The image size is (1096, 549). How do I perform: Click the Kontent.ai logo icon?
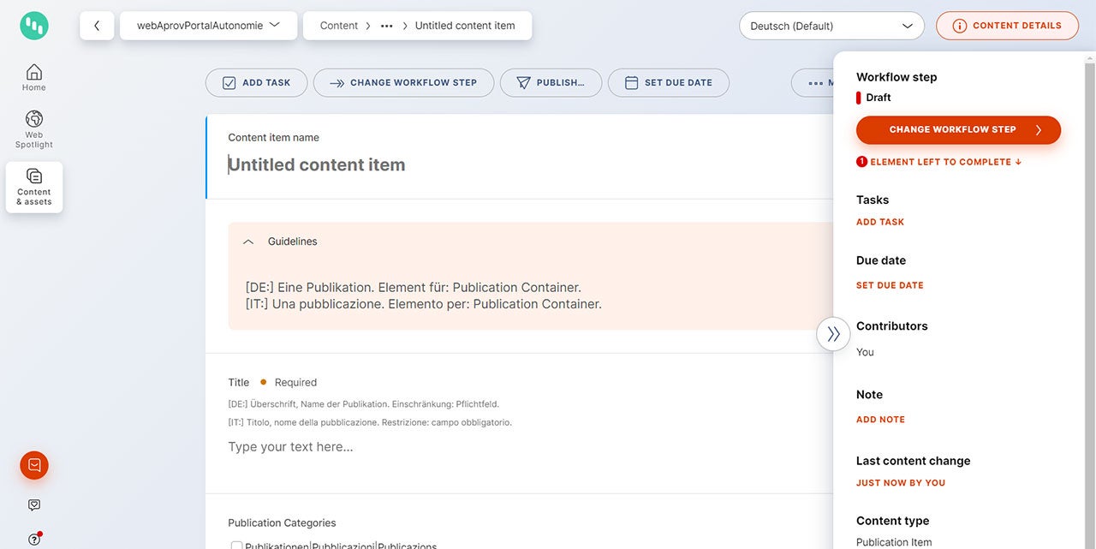tap(34, 26)
